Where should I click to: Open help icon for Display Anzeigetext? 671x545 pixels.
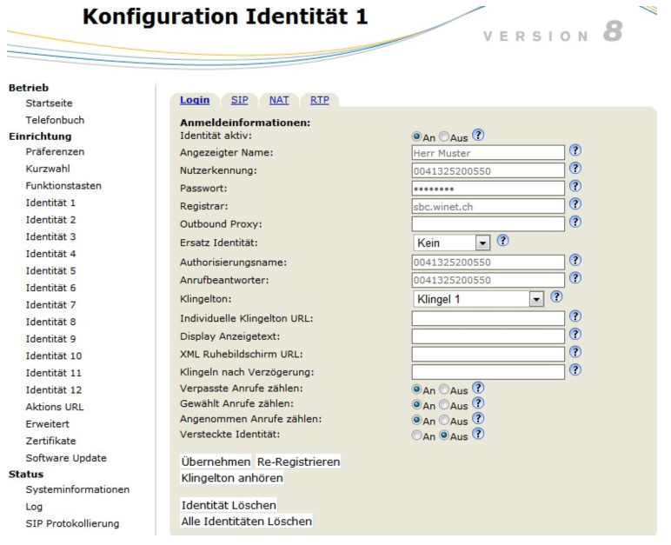point(575,334)
